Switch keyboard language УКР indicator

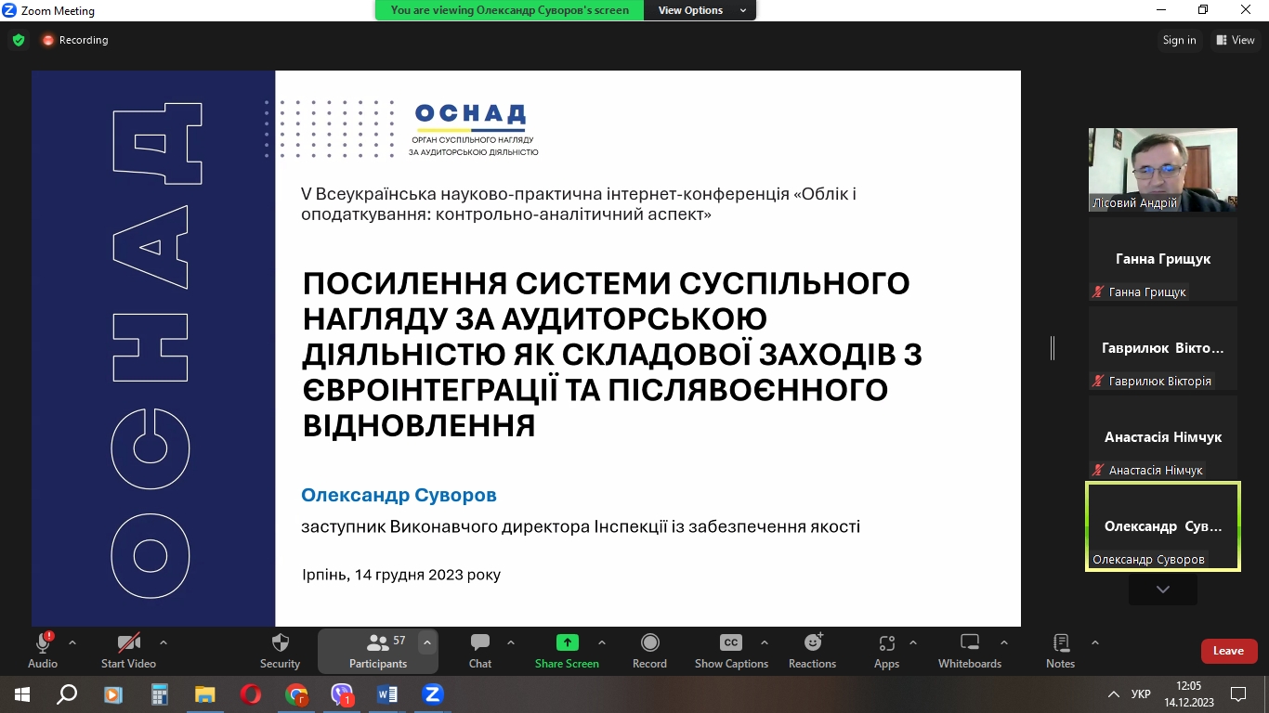tap(1142, 694)
